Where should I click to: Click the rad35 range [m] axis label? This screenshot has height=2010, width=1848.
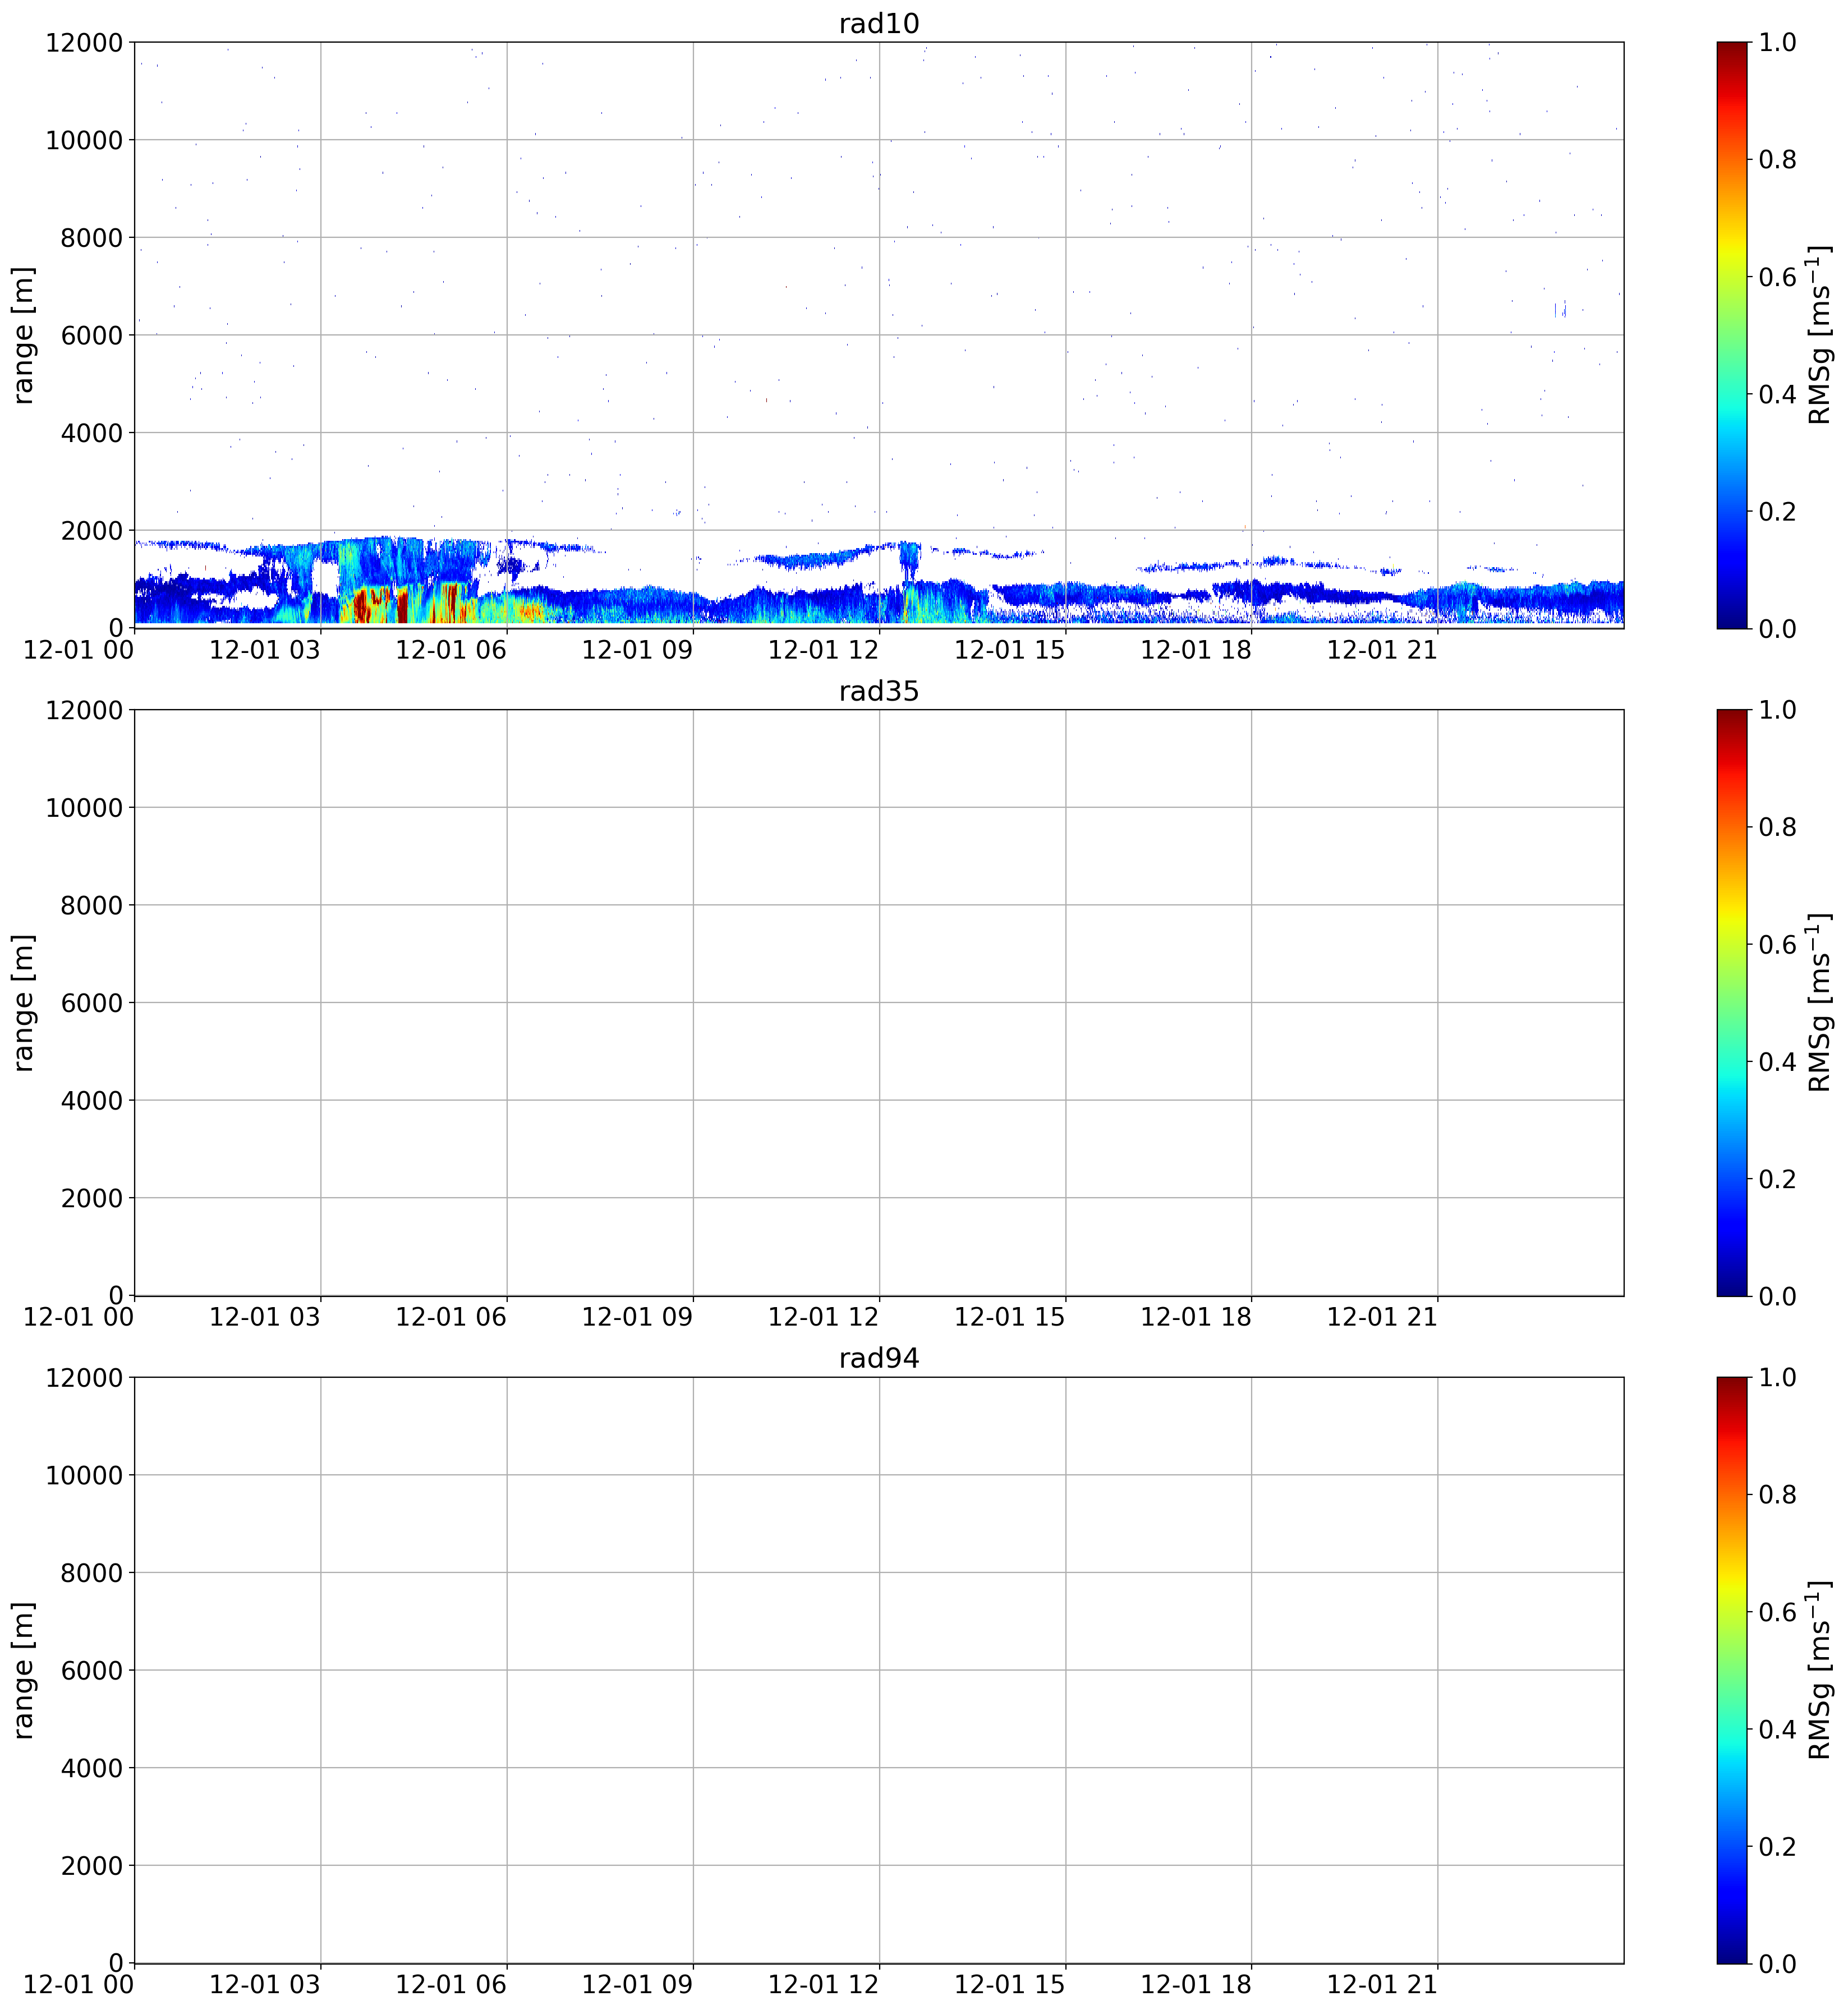coord(23,1002)
